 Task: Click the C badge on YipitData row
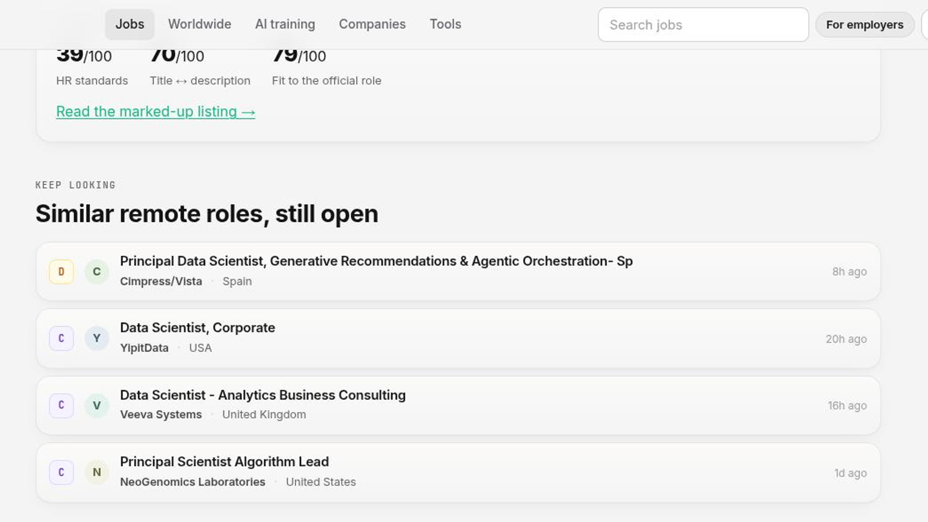(61, 338)
